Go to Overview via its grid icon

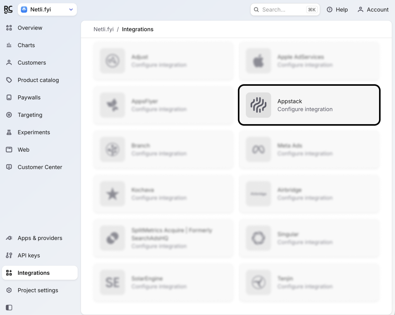(9, 28)
